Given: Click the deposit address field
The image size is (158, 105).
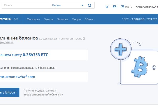Looking at the screenshot, I should pos(43,77).
